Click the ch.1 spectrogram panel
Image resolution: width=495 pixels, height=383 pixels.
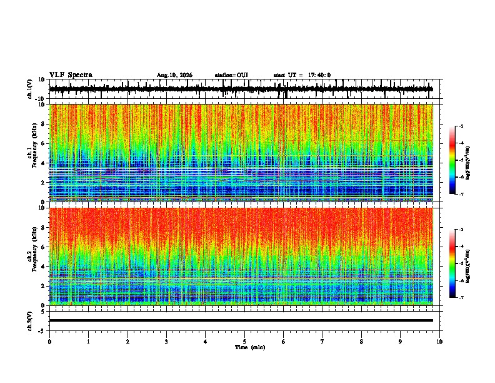(241, 153)
